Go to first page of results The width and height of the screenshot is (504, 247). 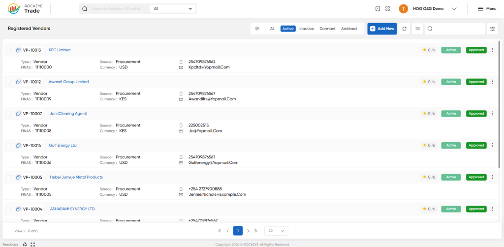[220, 231]
